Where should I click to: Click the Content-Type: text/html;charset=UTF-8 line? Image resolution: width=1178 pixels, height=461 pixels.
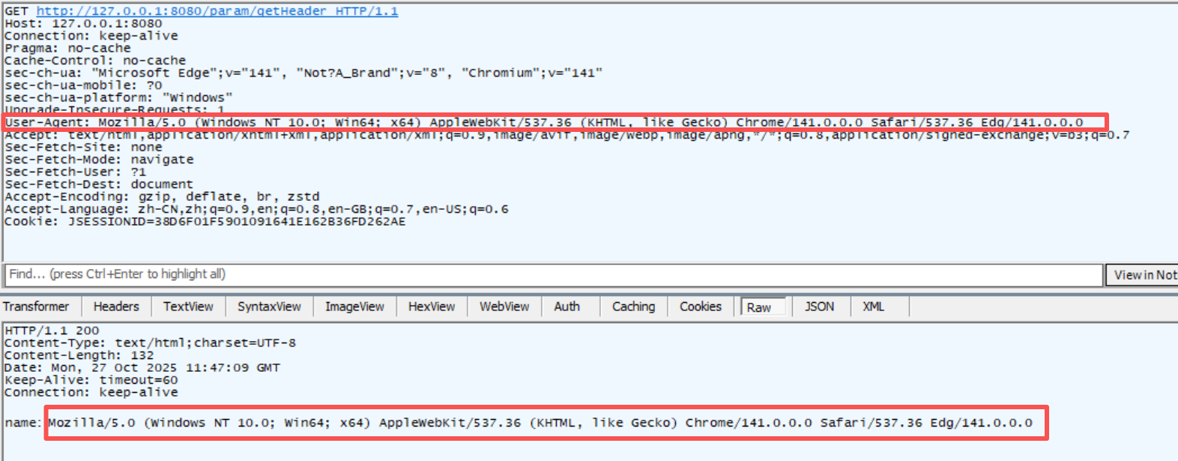tap(150, 343)
